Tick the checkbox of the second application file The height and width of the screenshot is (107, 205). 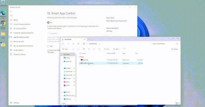(80, 63)
